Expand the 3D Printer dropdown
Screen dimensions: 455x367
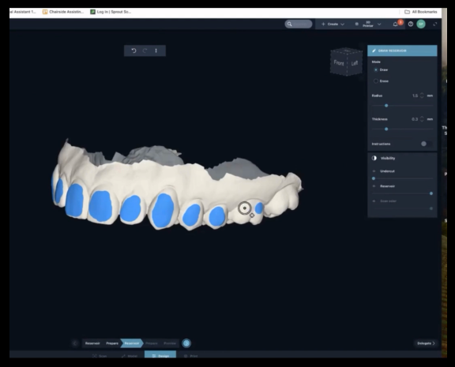368,24
